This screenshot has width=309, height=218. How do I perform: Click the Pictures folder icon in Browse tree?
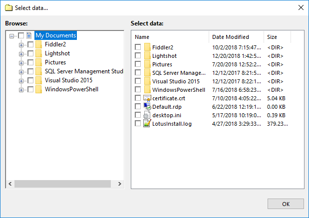point(38,63)
